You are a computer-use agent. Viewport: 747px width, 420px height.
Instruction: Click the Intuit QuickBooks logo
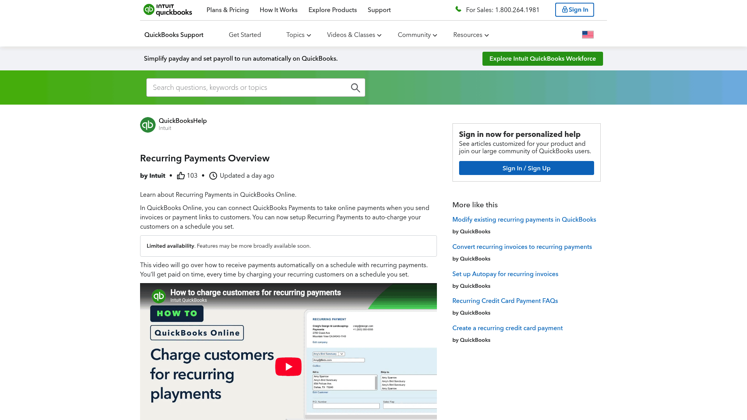168,10
